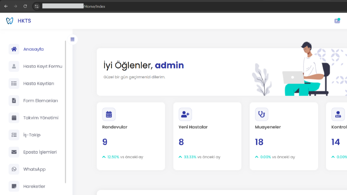Viewport: 347px width, 195px height.
Task: Open Takvim Yönetimi menu item
Action: tap(41, 118)
